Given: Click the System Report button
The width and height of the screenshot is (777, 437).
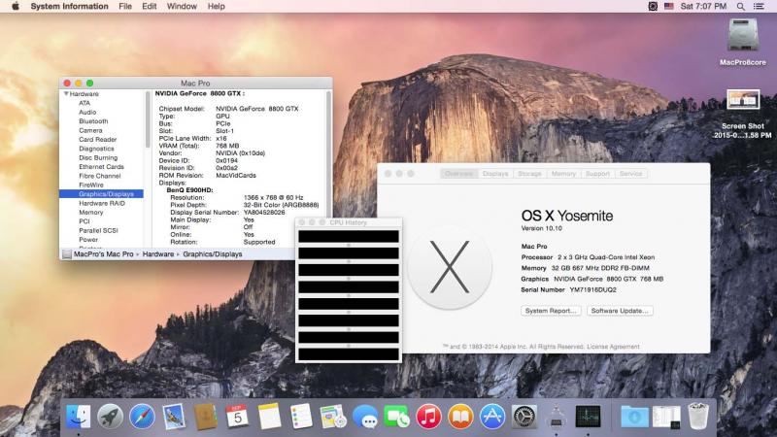Looking at the screenshot, I should click(551, 311).
